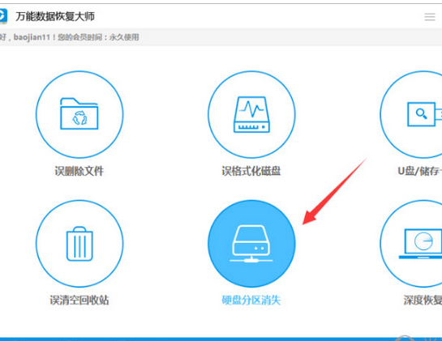Open the 误删除文件 recovery icon

(x=79, y=114)
